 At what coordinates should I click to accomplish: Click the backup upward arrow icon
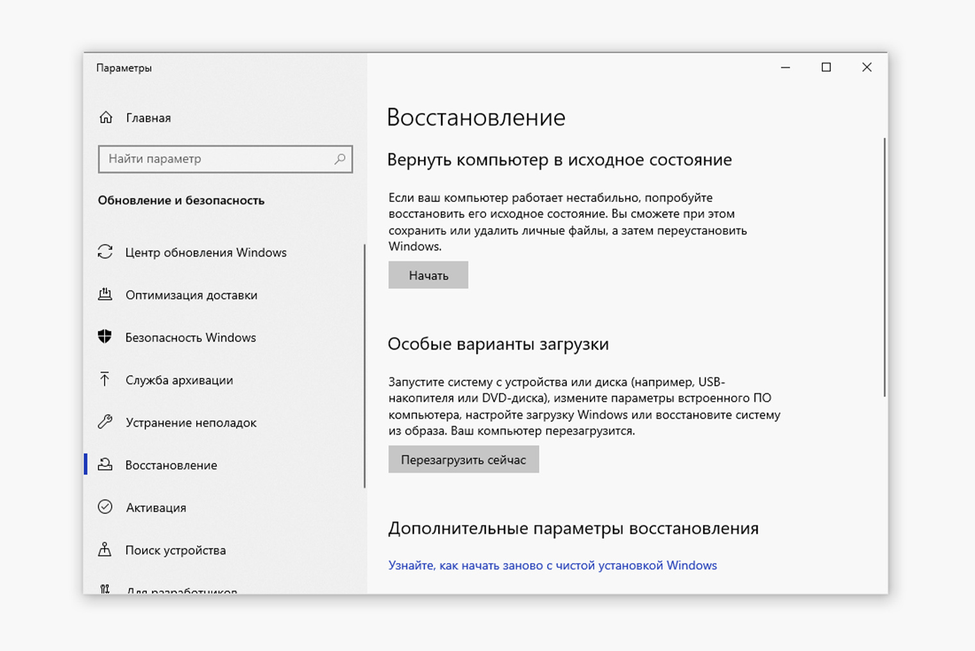click(105, 379)
